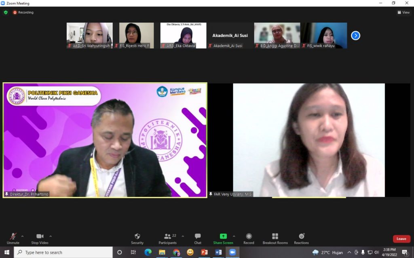Expand audio options arrow beside Unmute

click(23, 236)
